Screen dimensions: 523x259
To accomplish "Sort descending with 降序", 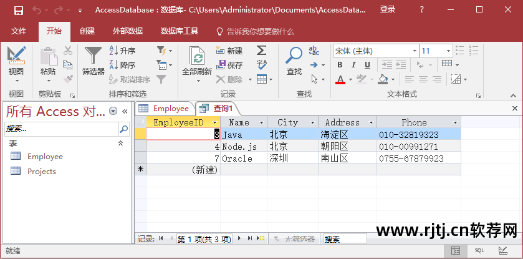I will click(x=122, y=65).
